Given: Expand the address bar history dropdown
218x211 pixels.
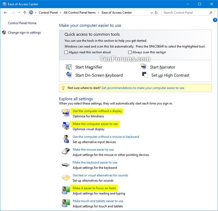Looking at the screenshot, I should click(x=151, y=13).
